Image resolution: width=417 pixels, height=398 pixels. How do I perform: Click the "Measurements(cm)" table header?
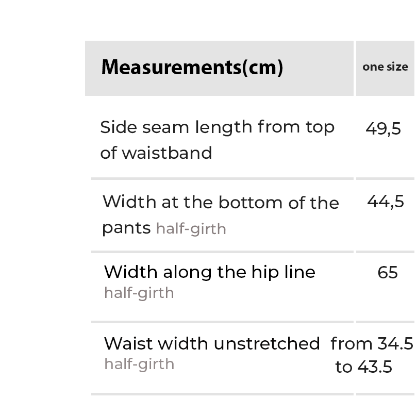[x=192, y=68]
